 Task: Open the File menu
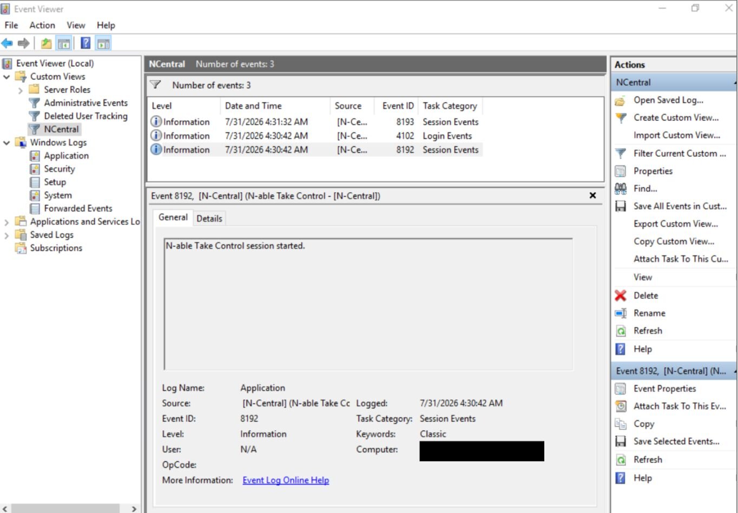pyautogui.click(x=11, y=25)
